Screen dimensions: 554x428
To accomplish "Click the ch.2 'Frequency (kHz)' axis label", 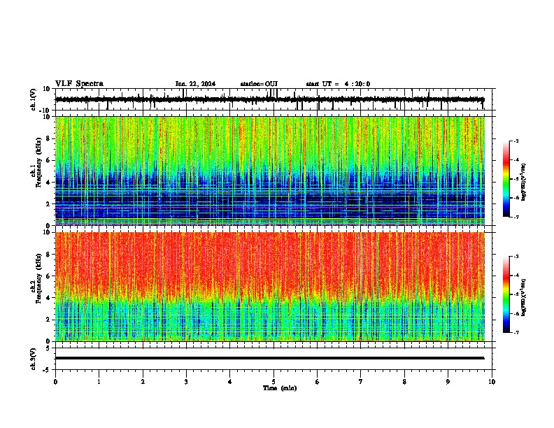I will coord(38,278).
